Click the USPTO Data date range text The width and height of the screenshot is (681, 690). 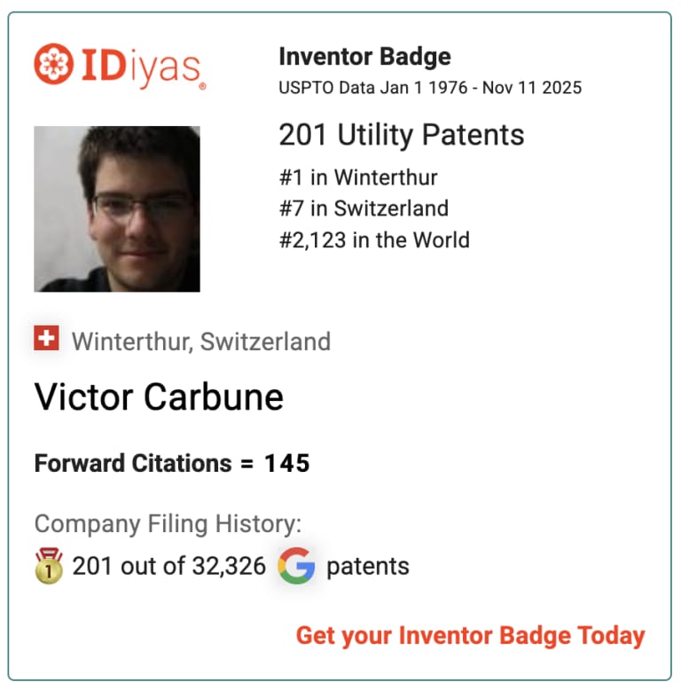430,88
